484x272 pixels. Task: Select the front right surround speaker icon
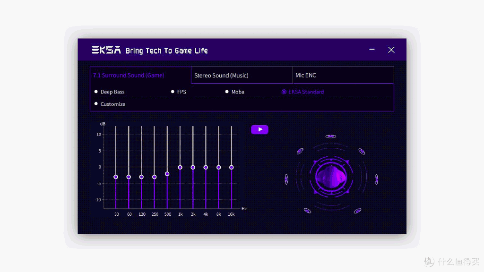(x=362, y=151)
